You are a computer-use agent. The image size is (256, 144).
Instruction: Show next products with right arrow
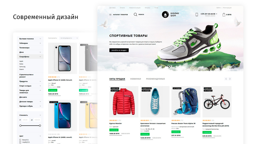pos(230,79)
